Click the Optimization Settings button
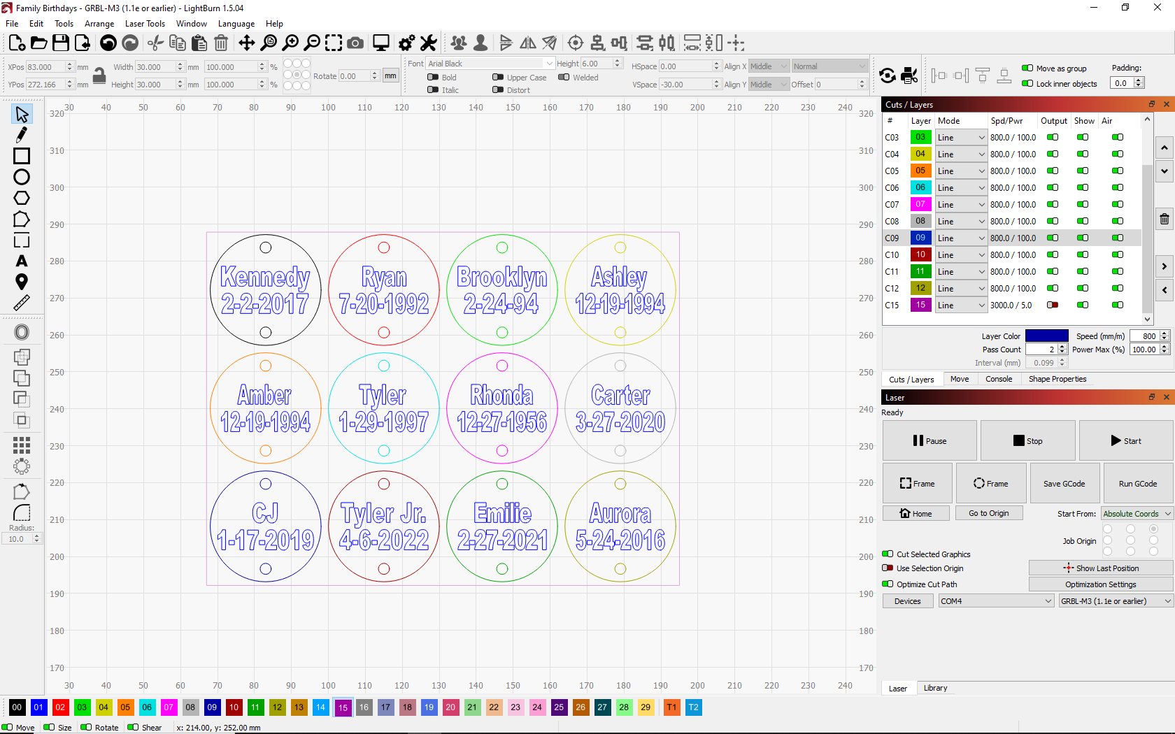Viewport: 1175px width, 734px height. [1101, 584]
